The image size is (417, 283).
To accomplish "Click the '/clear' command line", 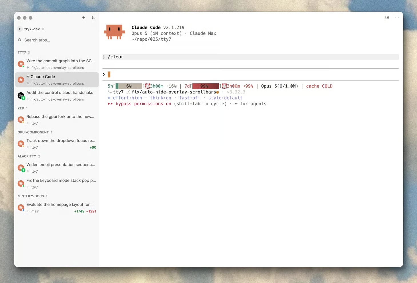I will 251,57.
